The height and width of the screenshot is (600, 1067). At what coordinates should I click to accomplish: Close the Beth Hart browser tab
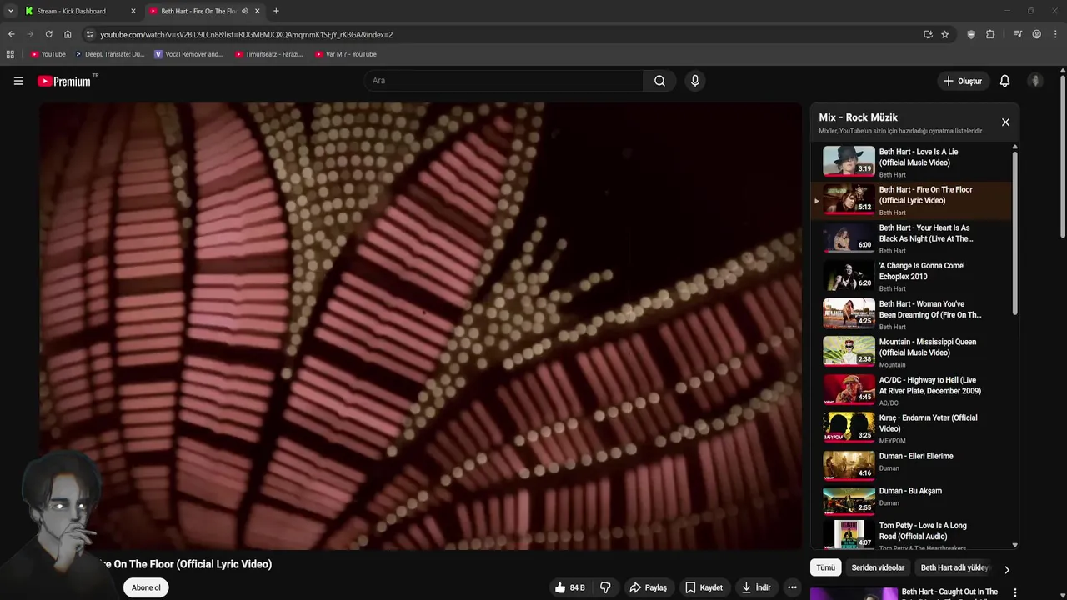[x=257, y=11]
